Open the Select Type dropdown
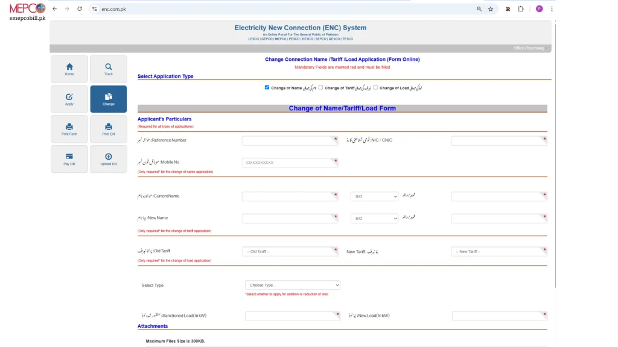 292,285
